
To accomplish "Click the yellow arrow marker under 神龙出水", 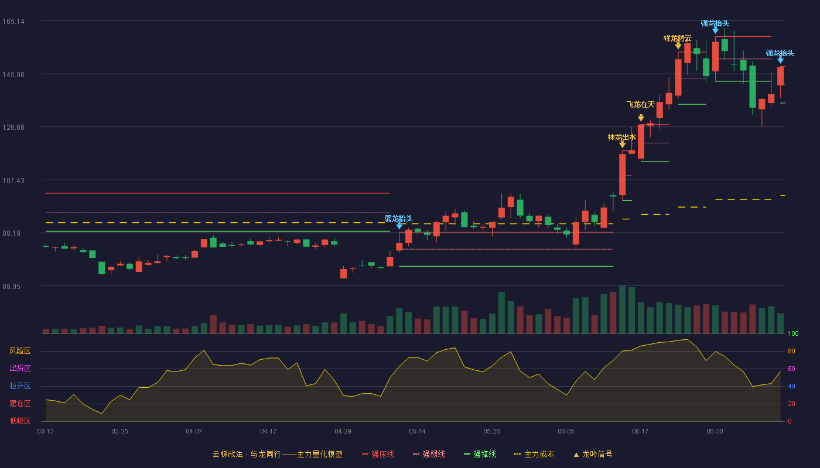I will [x=622, y=144].
